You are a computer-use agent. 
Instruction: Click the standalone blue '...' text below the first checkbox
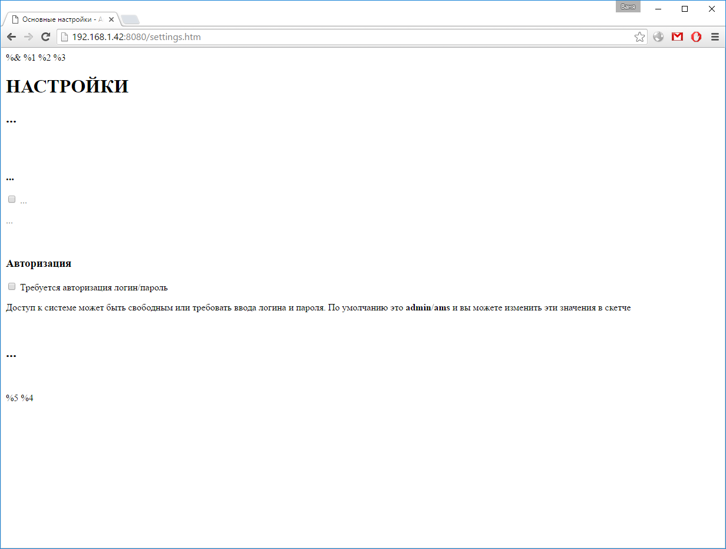[x=9, y=222]
